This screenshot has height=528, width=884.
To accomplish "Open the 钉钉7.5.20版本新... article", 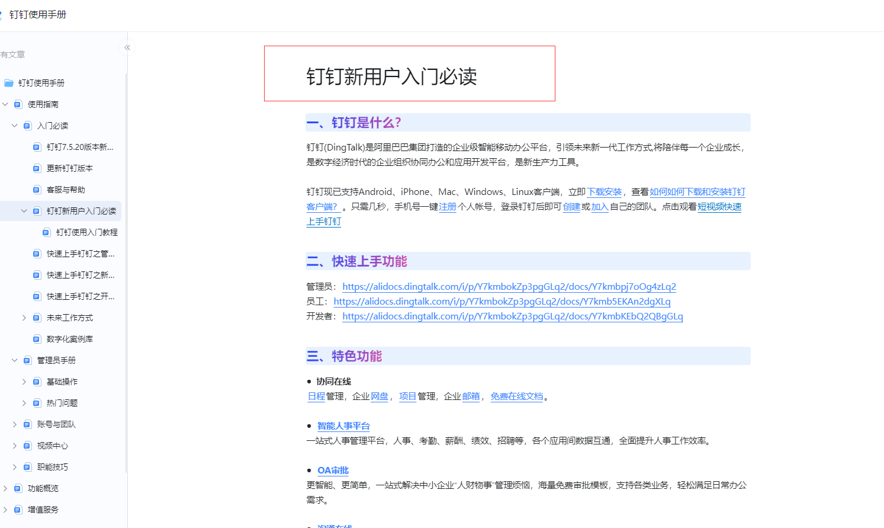I will (x=80, y=147).
